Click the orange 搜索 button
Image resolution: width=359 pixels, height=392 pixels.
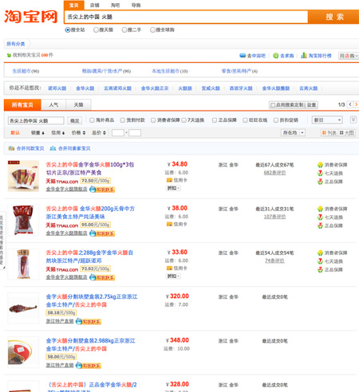pos(334,17)
